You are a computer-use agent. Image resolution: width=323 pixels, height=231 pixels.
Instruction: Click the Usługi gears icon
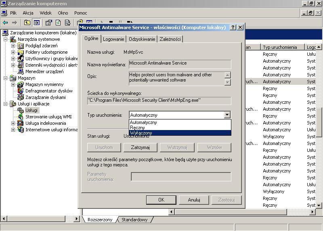pos(21,110)
